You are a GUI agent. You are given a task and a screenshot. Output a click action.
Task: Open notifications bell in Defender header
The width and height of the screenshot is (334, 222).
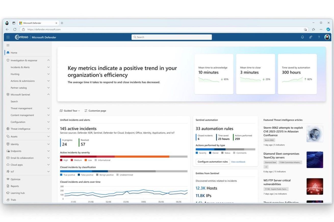[x=302, y=37]
